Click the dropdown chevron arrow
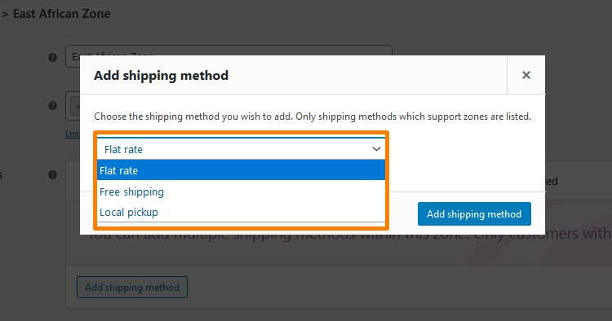The height and width of the screenshot is (321, 612). 376,149
